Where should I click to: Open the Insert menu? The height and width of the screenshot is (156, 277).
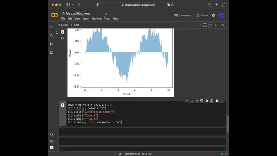[86, 19]
